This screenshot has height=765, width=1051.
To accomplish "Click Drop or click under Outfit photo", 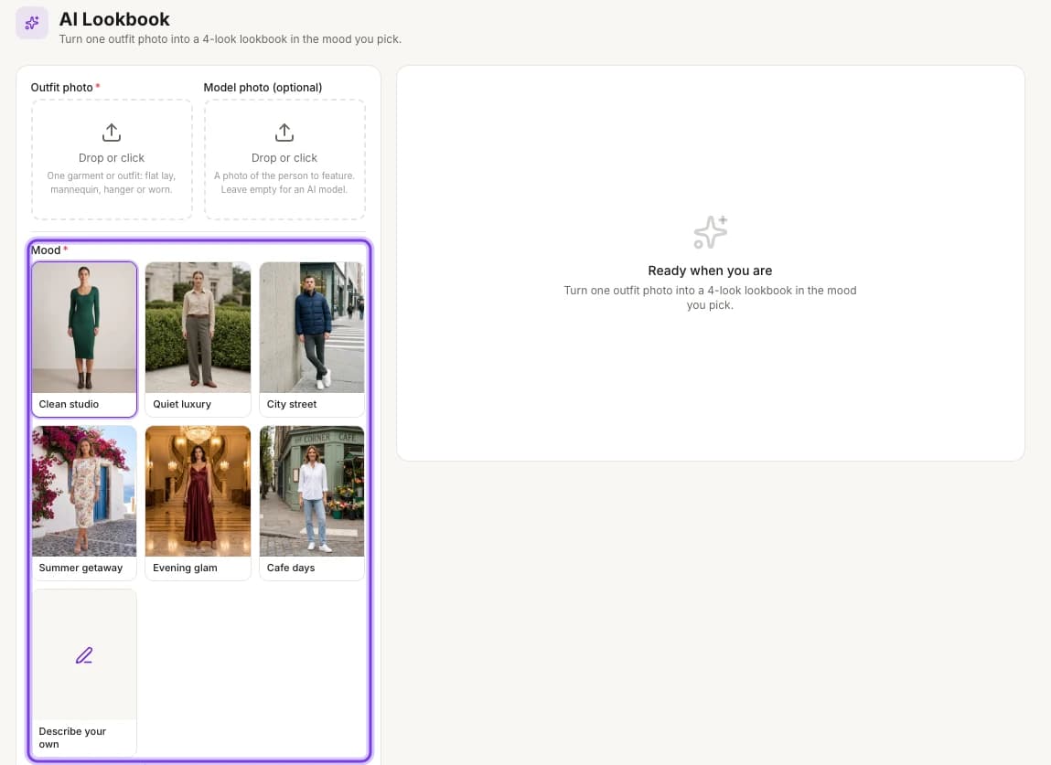I will pos(112,158).
